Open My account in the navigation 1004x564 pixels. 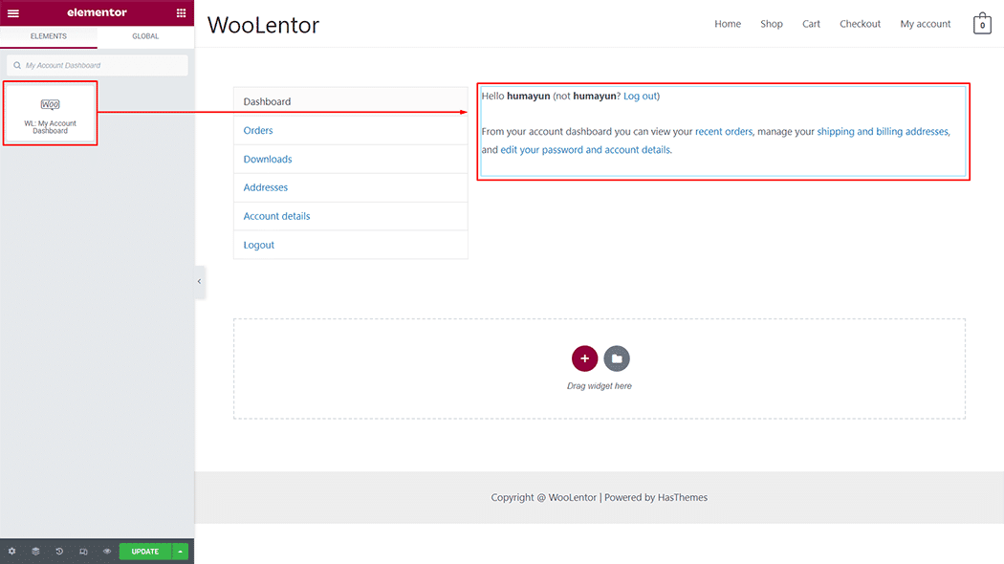tap(926, 24)
